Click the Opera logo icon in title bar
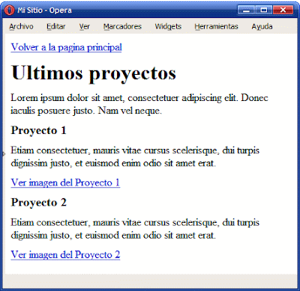 10,10
